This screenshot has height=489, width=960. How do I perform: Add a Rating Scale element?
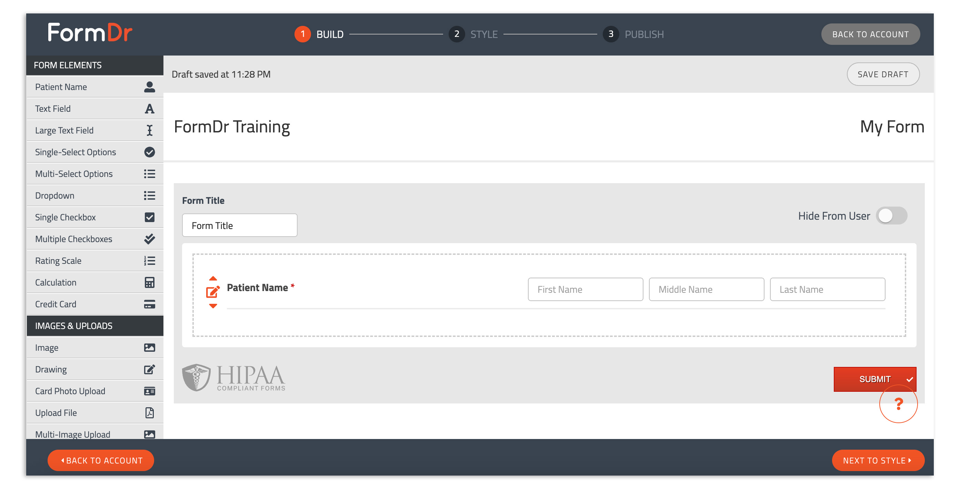click(95, 261)
